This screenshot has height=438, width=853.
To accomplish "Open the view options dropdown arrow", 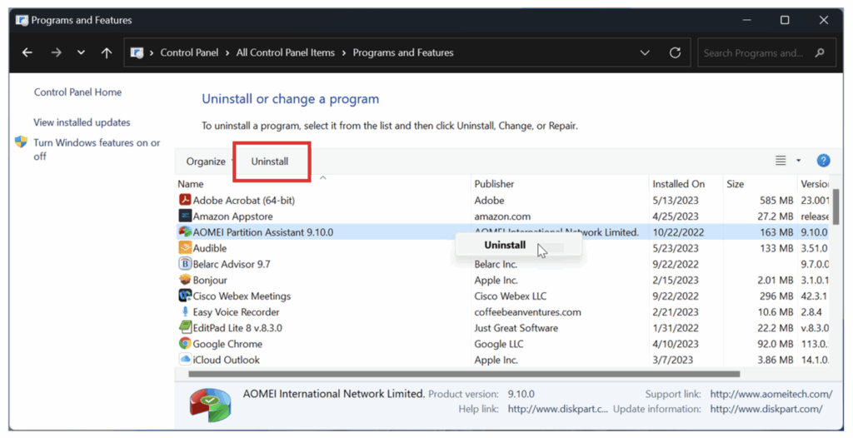I will tap(798, 161).
